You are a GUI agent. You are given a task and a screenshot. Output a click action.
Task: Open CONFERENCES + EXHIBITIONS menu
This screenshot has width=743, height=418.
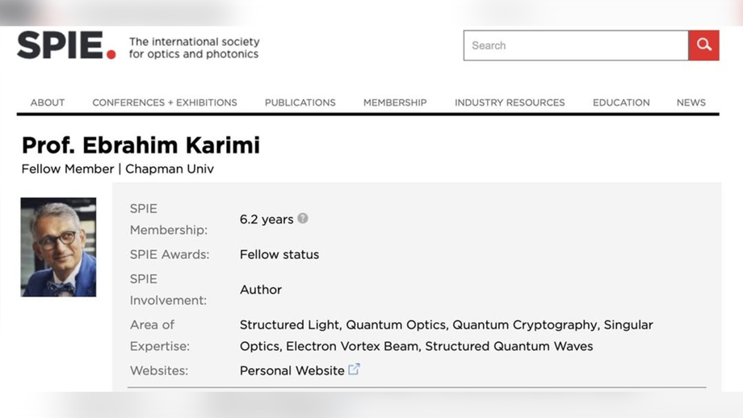pyautogui.click(x=165, y=102)
